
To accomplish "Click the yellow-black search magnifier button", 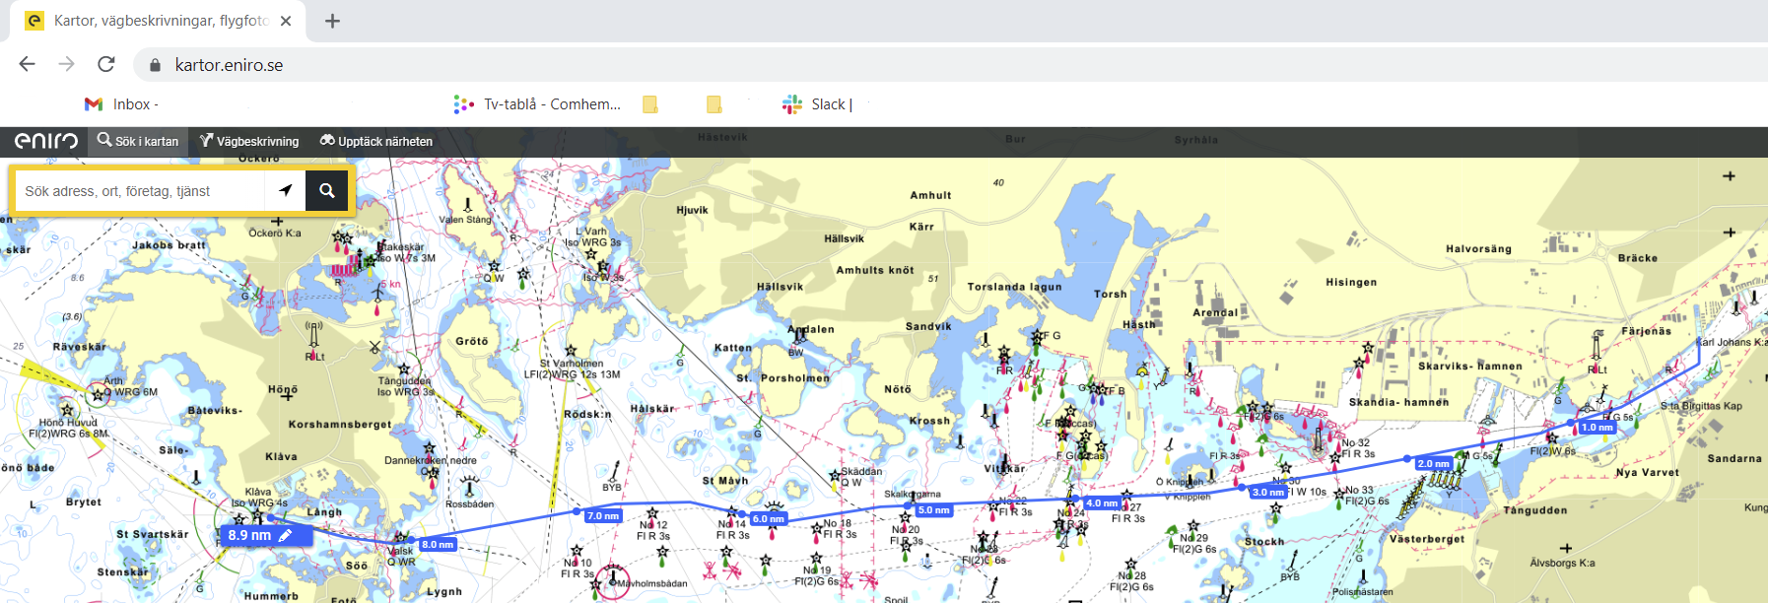I will (x=326, y=191).
